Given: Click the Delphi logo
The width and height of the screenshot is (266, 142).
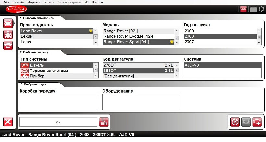Looking at the screenshot, I should [16, 9].
